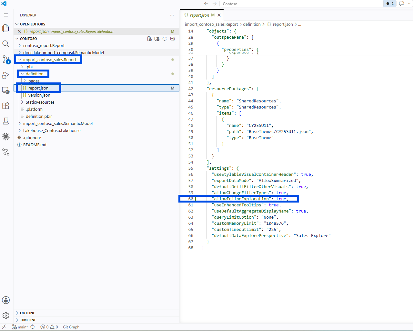Image resolution: width=413 pixels, height=331 pixels.
Task: Close the report.json editor tab
Action: click(219, 15)
